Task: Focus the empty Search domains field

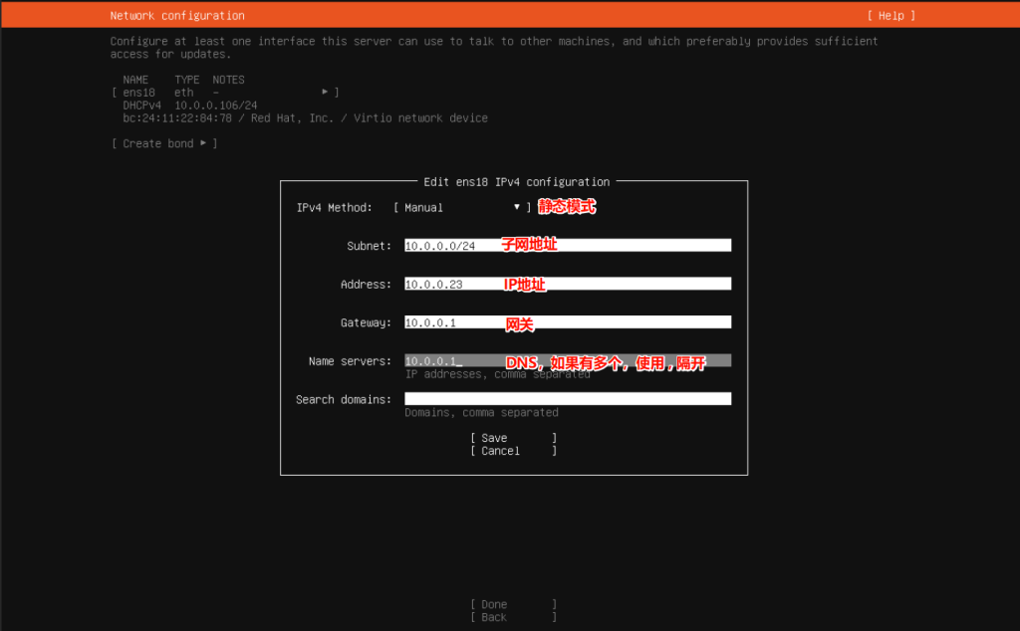Action: 567,399
